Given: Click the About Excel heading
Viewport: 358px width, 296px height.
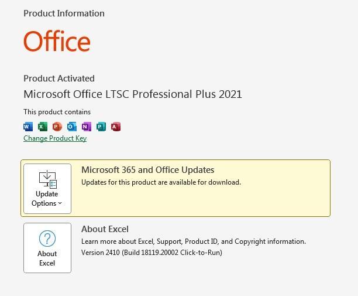Looking at the screenshot, I should [x=105, y=229].
